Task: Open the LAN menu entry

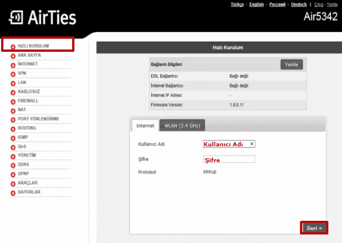Action: coord(22,83)
